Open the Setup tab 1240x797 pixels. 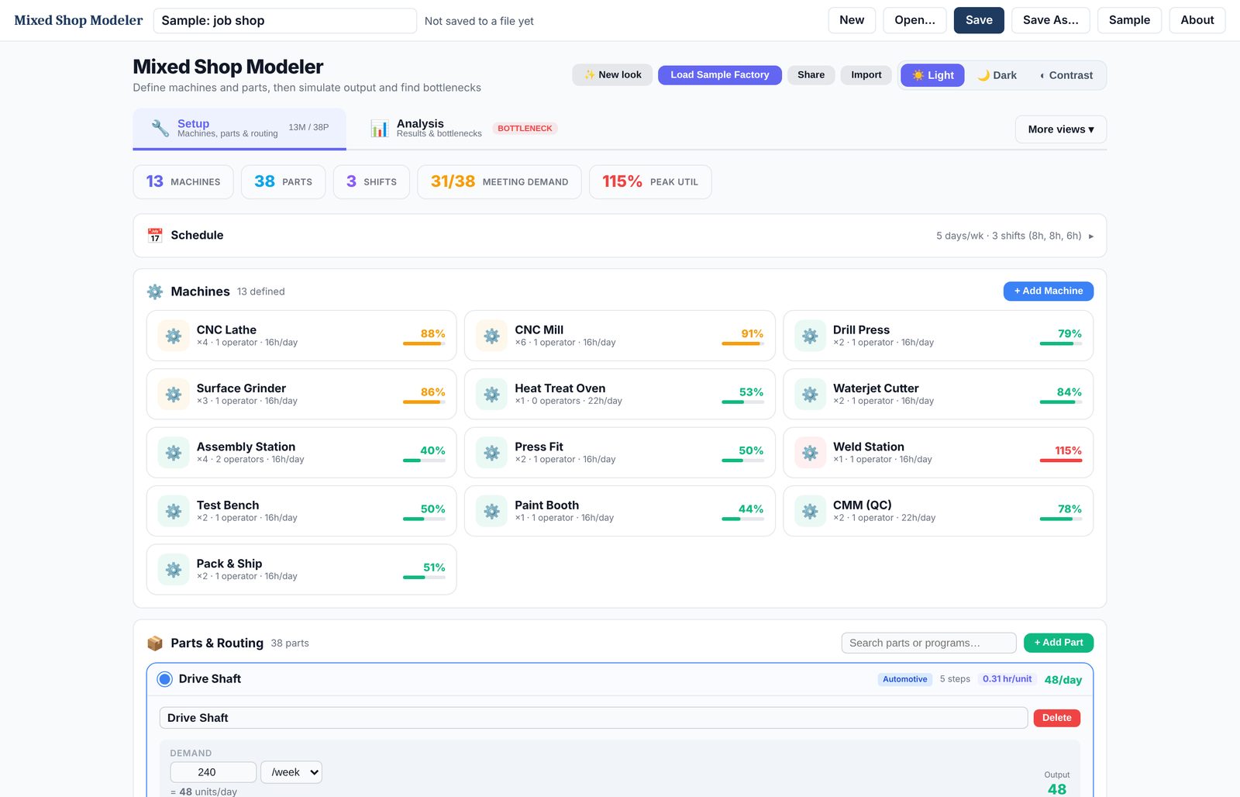tap(239, 128)
